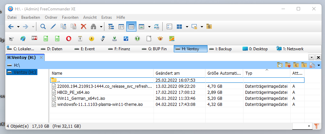The image size is (325, 134).
Task: Click the four-tile layout icon
Action: (x=179, y=26)
